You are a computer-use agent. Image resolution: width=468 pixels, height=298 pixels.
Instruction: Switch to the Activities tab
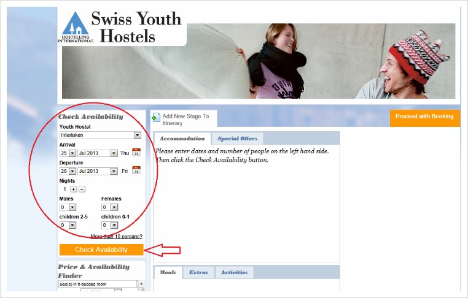[x=234, y=272]
